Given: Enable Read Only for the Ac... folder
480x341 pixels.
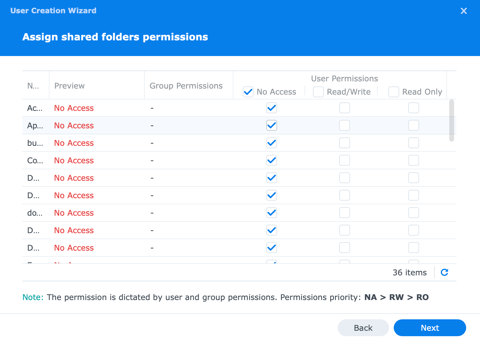Looking at the screenshot, I should 414,108.
